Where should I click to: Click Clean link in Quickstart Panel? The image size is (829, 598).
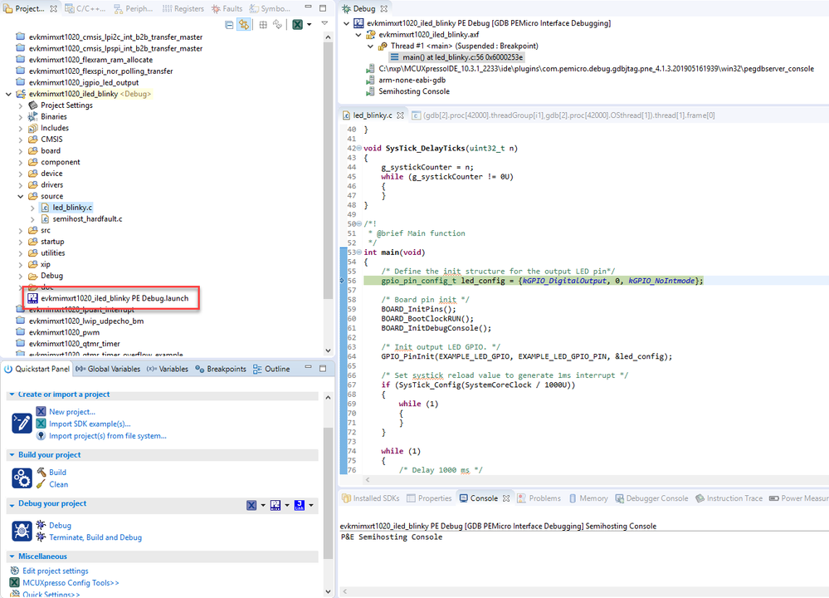pyautogui.click(x=58, y=484)
